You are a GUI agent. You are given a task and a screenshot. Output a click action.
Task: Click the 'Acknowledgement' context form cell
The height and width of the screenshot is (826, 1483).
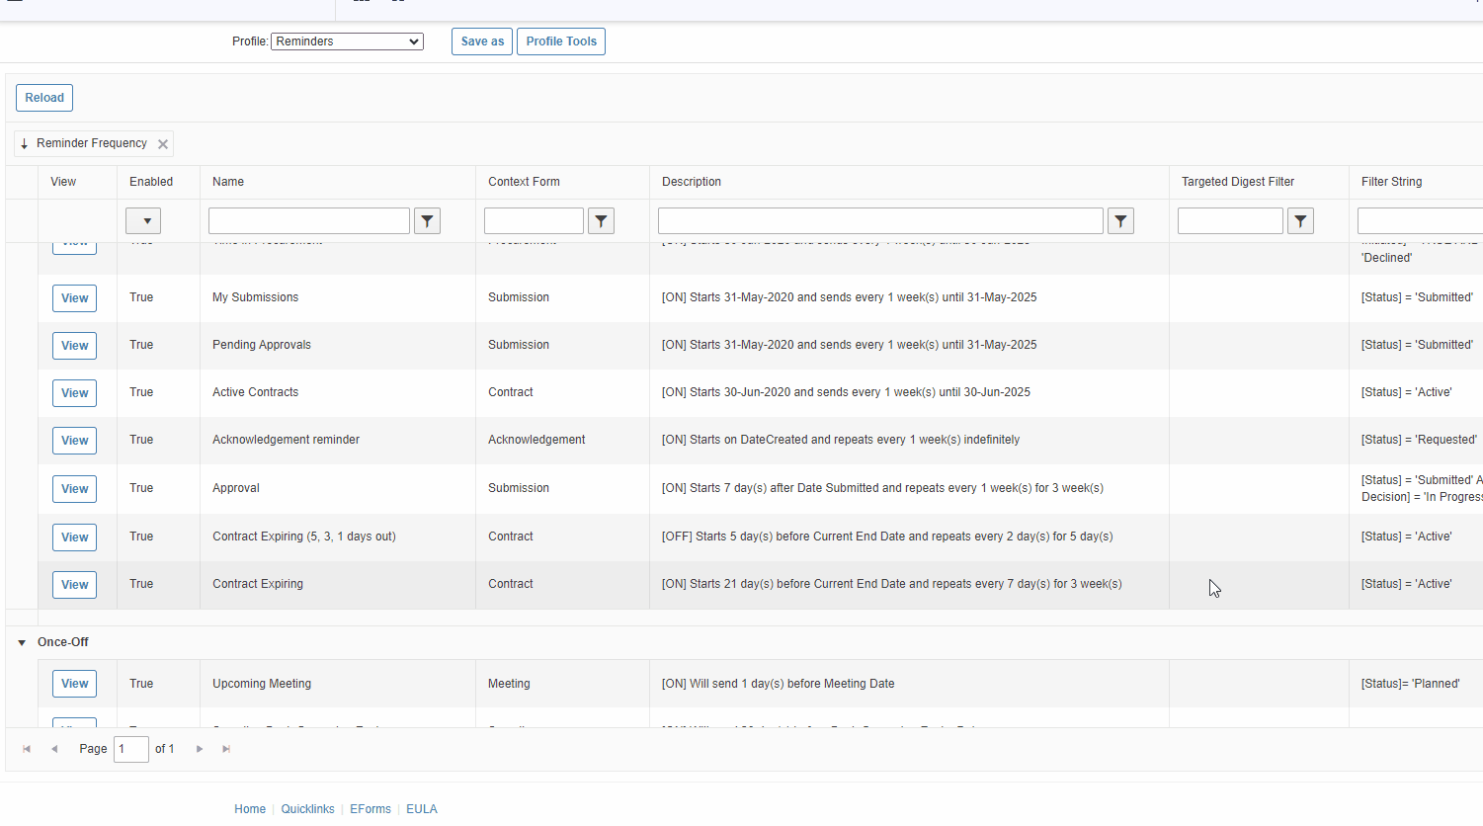pos(536,440)
